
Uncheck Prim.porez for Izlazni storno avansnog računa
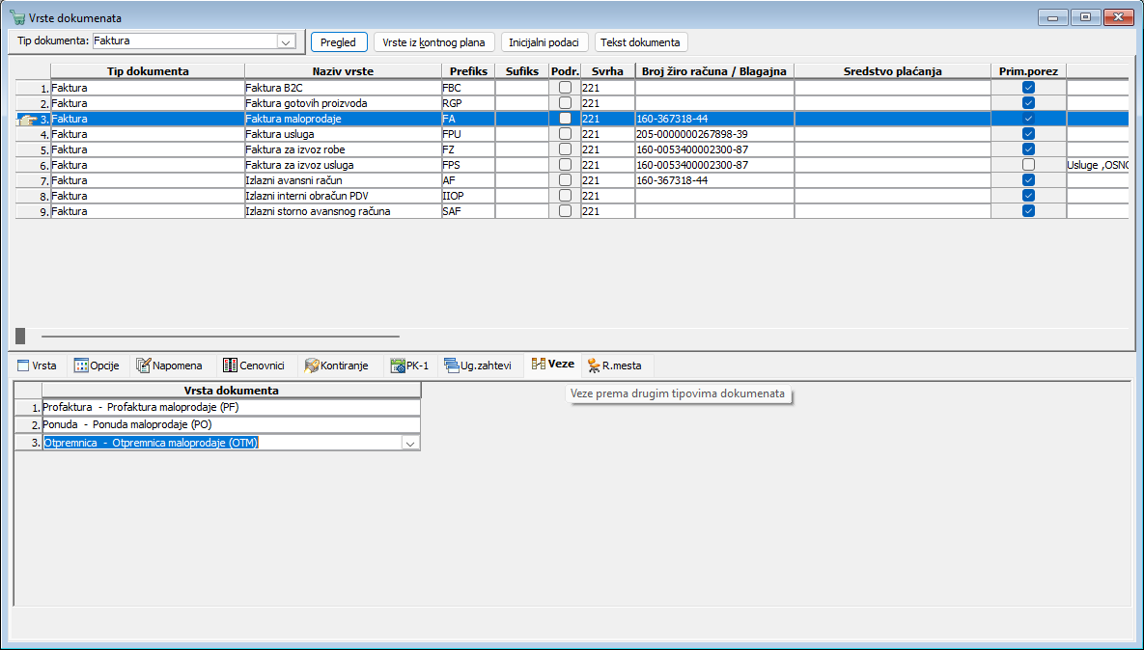1029,211
